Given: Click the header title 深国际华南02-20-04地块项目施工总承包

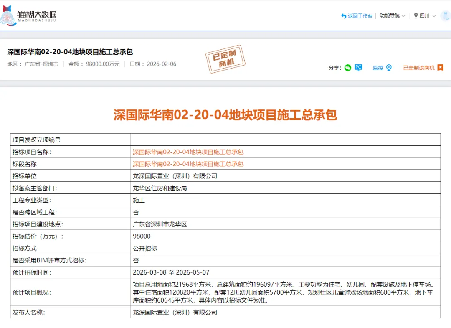Looking at the screenshot, I should coord(70,52).
